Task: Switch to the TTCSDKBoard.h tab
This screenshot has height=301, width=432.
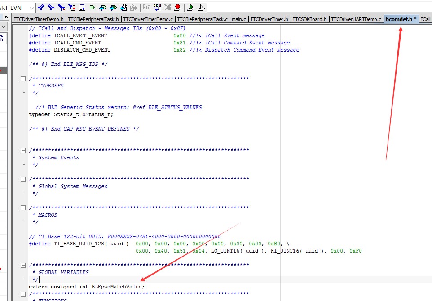Action: [310, 19]
